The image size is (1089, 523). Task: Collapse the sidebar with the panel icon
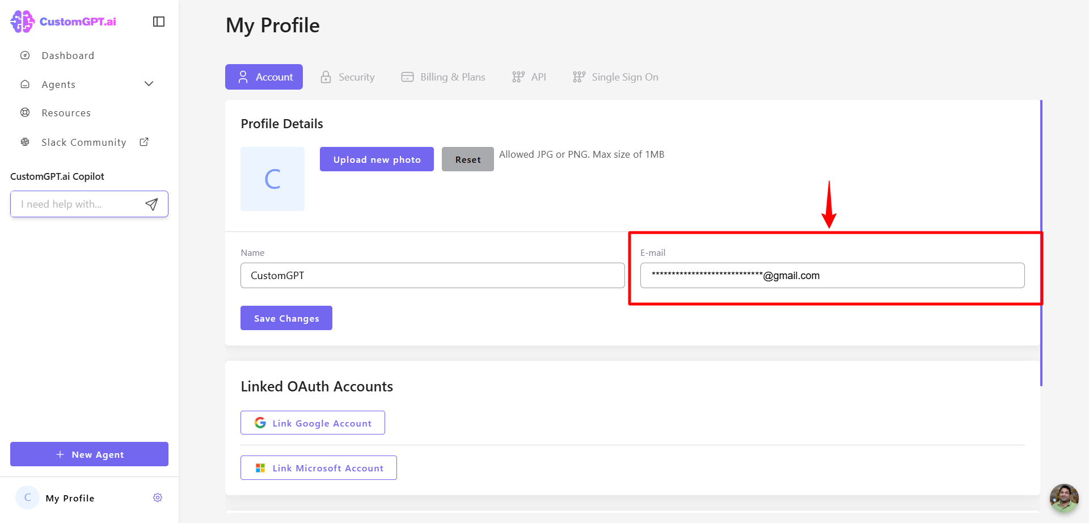[x=159, y=22]
